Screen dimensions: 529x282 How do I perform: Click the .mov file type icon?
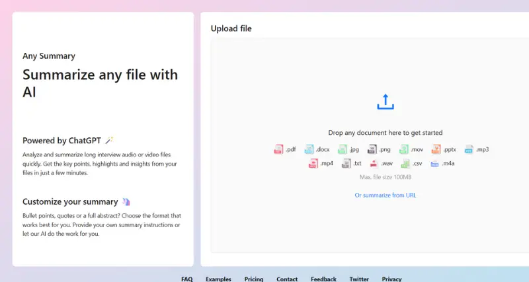pyautogui.click(x=403, y=149)
